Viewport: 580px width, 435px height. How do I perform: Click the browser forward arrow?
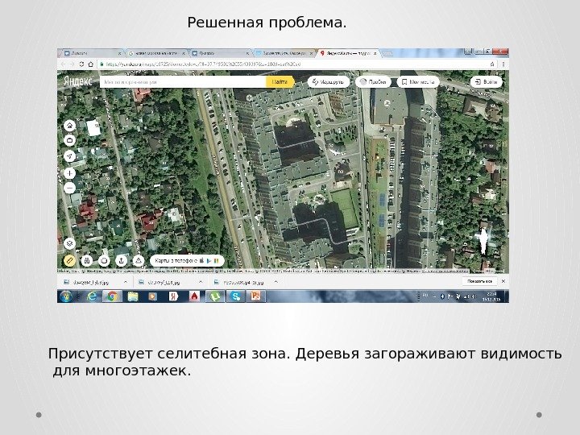[x=72, y=64]
